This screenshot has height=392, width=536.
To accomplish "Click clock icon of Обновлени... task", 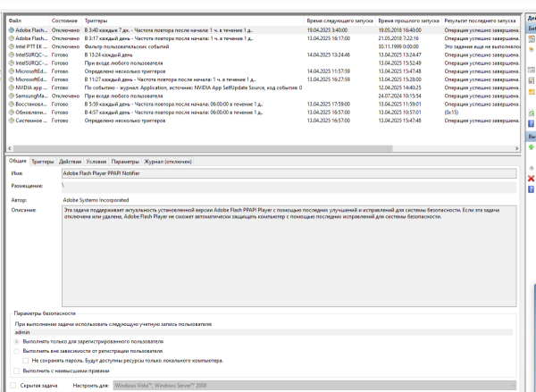I will click(x=12, y=113).
